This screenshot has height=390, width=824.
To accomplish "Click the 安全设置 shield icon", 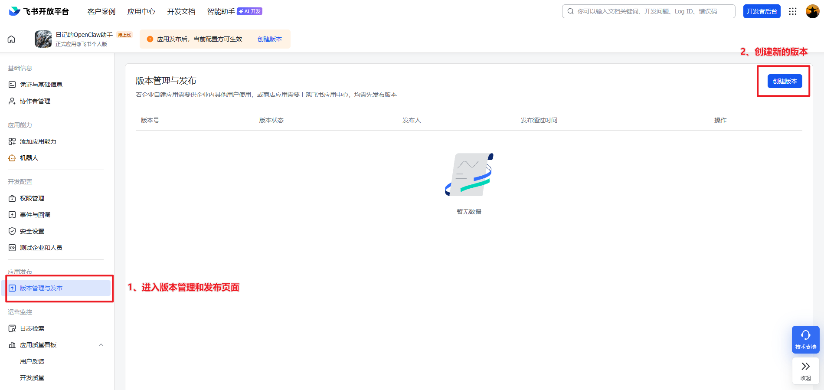I will click(x=12, y=231).
